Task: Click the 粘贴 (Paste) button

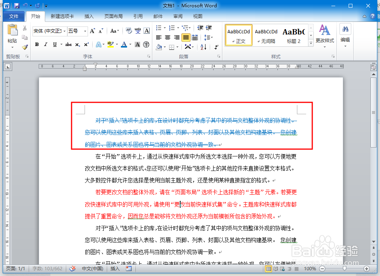Action: (11, 34)
